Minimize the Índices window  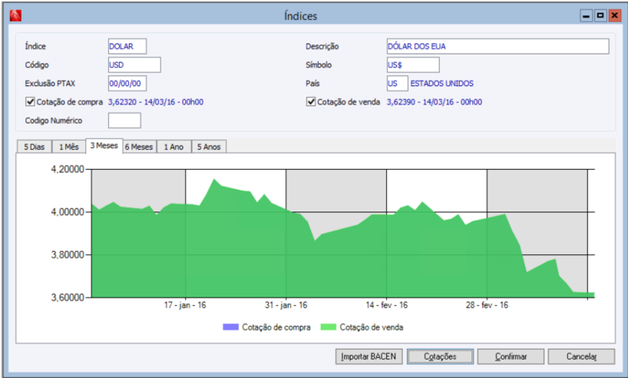point(586,16)
